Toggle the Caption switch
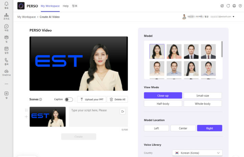The height and width of the screenshot is (157, 244). [x=69, y=100]
